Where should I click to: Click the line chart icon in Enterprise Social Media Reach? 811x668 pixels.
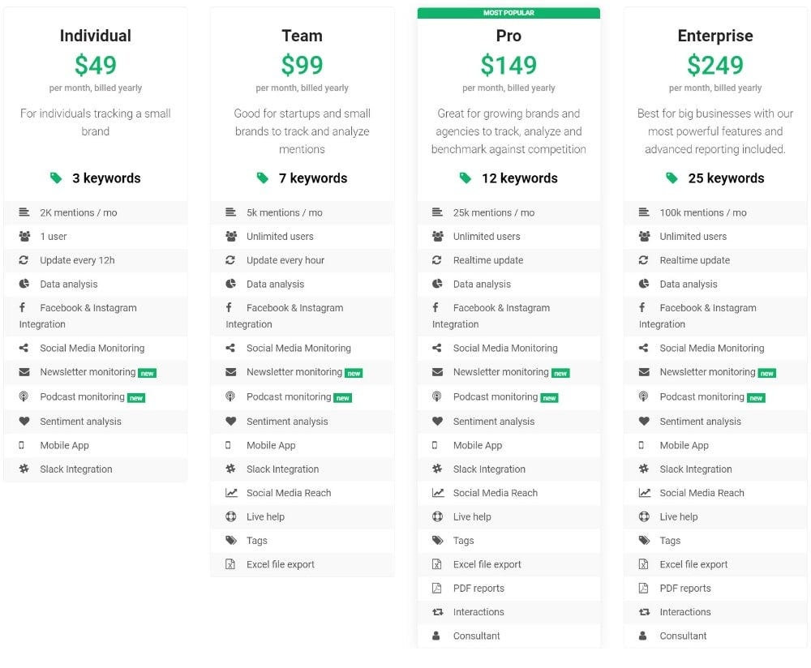pyautogui.click(x=645, y=493)
